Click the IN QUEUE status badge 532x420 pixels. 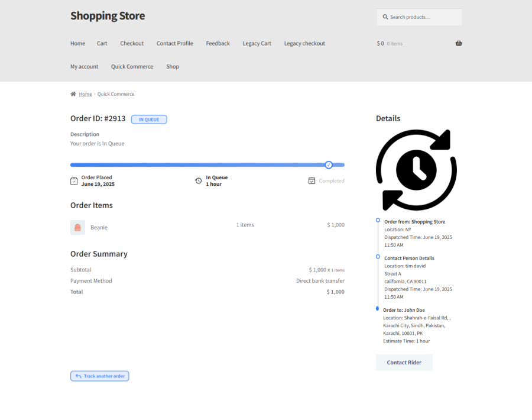[149, 119]
